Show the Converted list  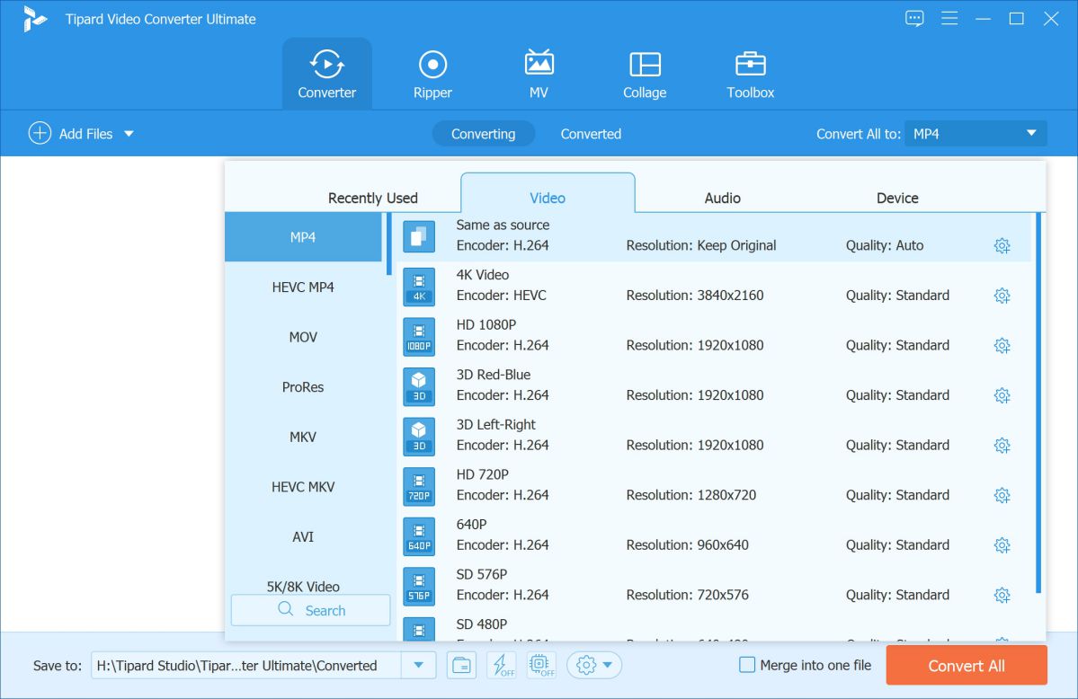tap(591, 134)
